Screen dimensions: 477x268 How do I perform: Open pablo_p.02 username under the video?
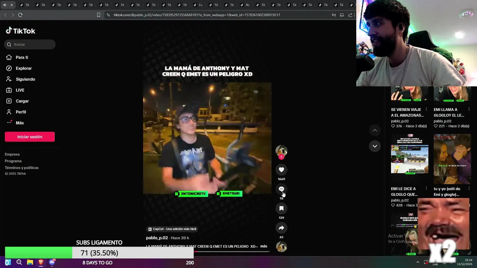pyautogui.click(x=157, y=238)
